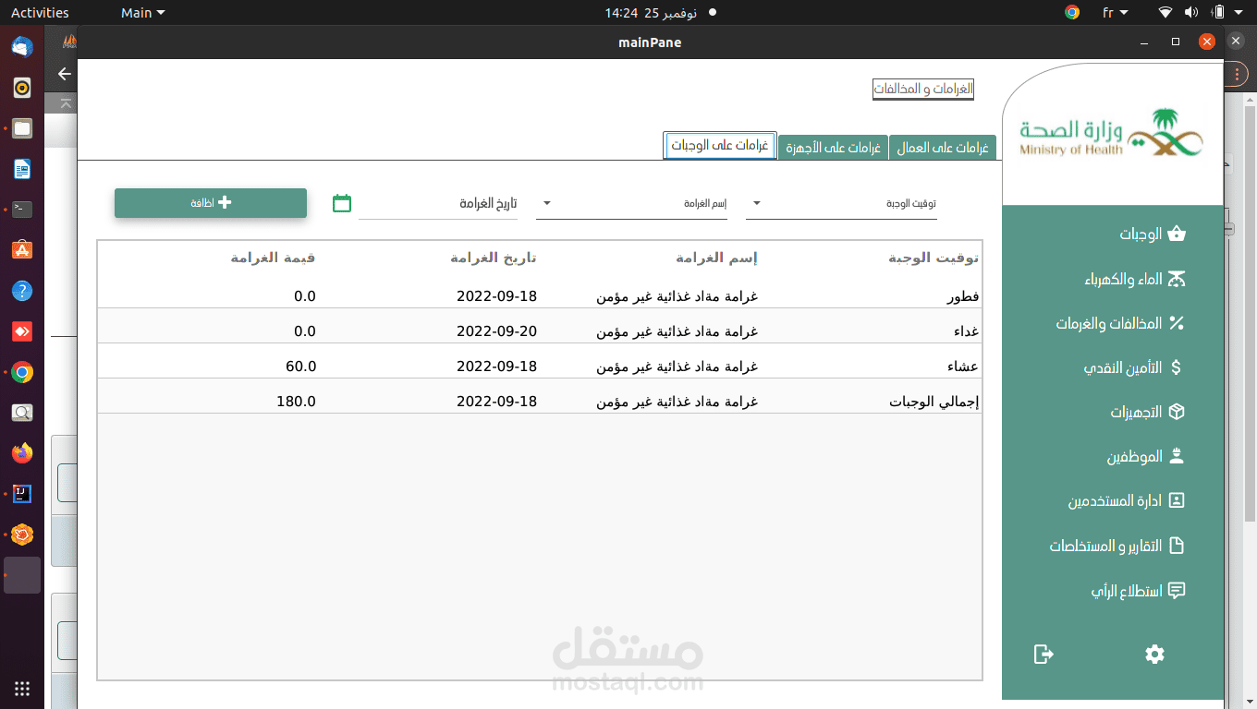Open the volume indicator in top bar
Screen dimensions: 1257x709
(x=1191, y=12)
